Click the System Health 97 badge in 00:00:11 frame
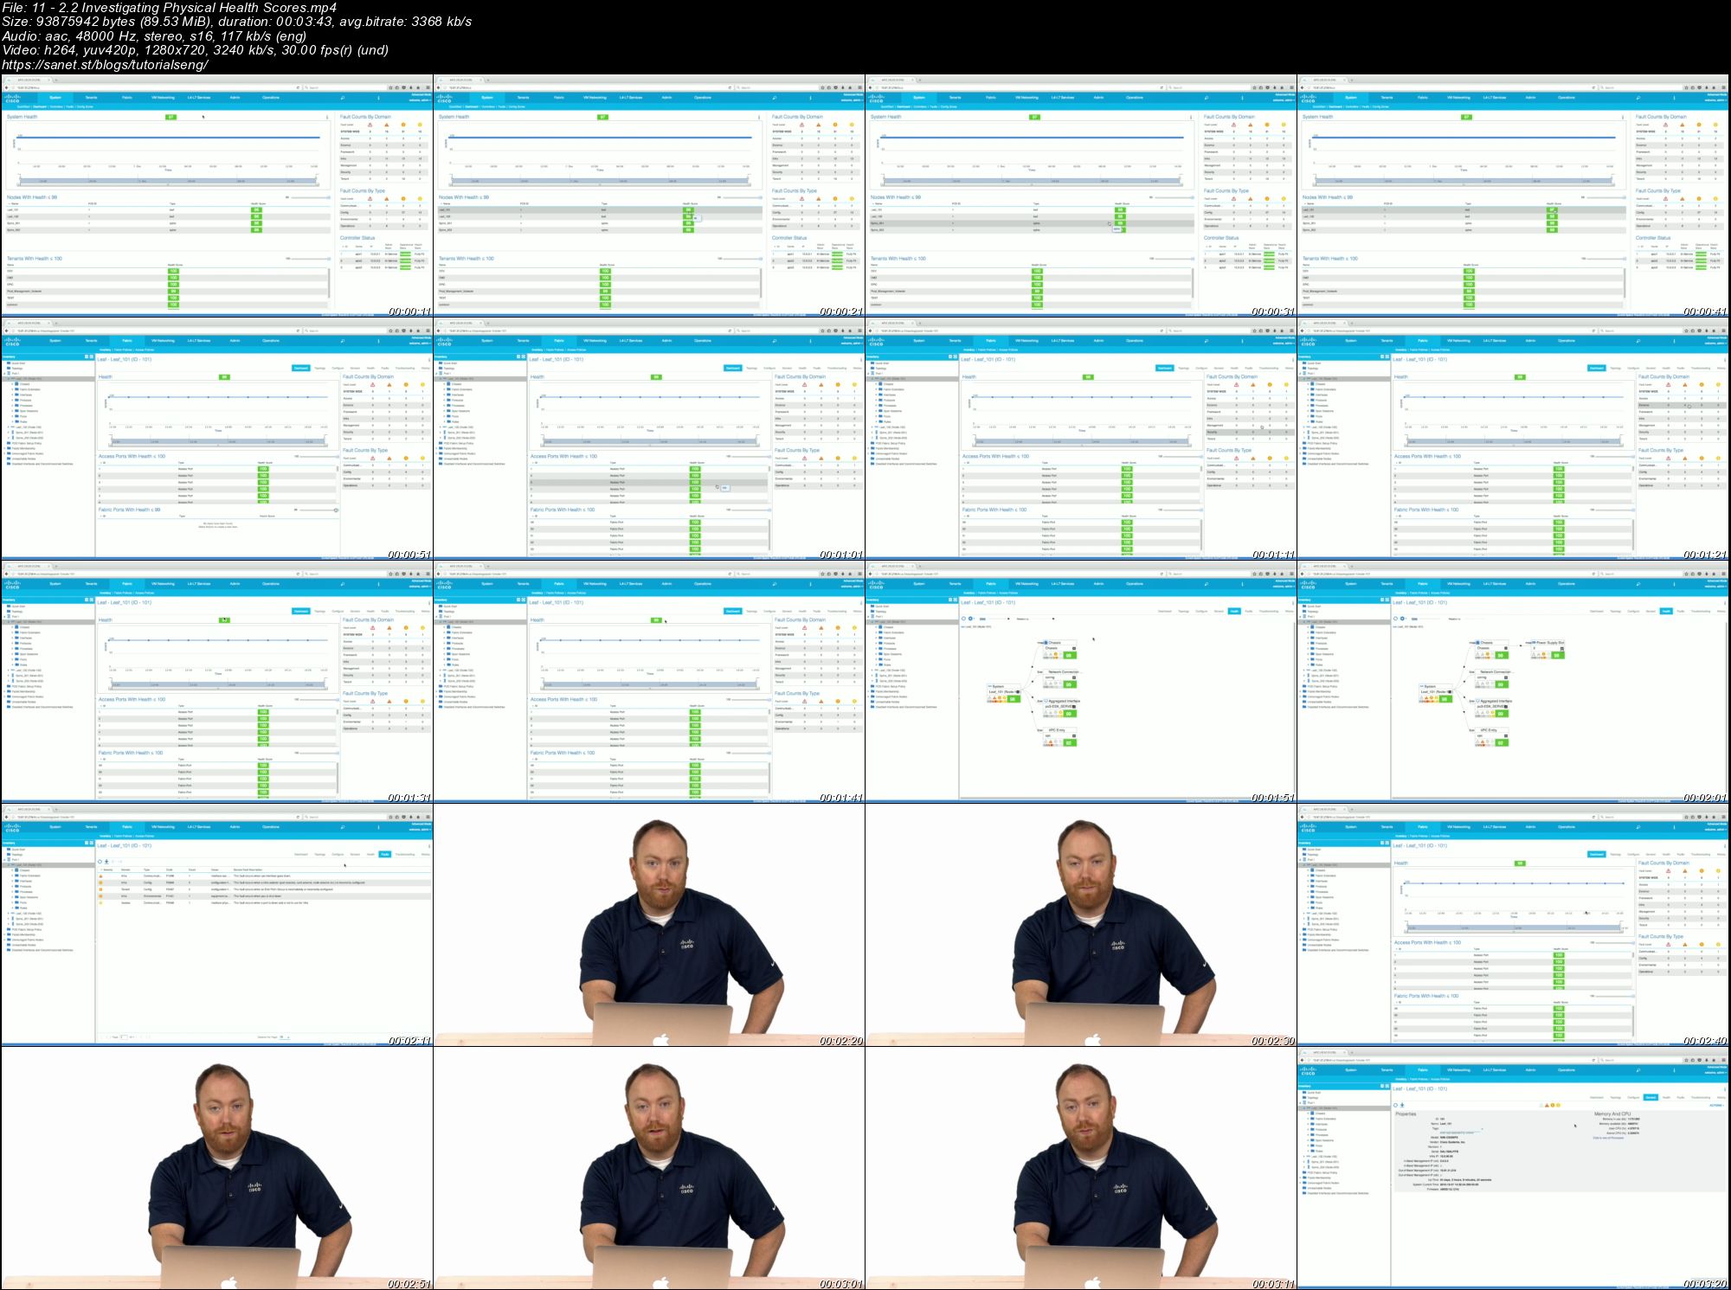 [x=171, y=117]
